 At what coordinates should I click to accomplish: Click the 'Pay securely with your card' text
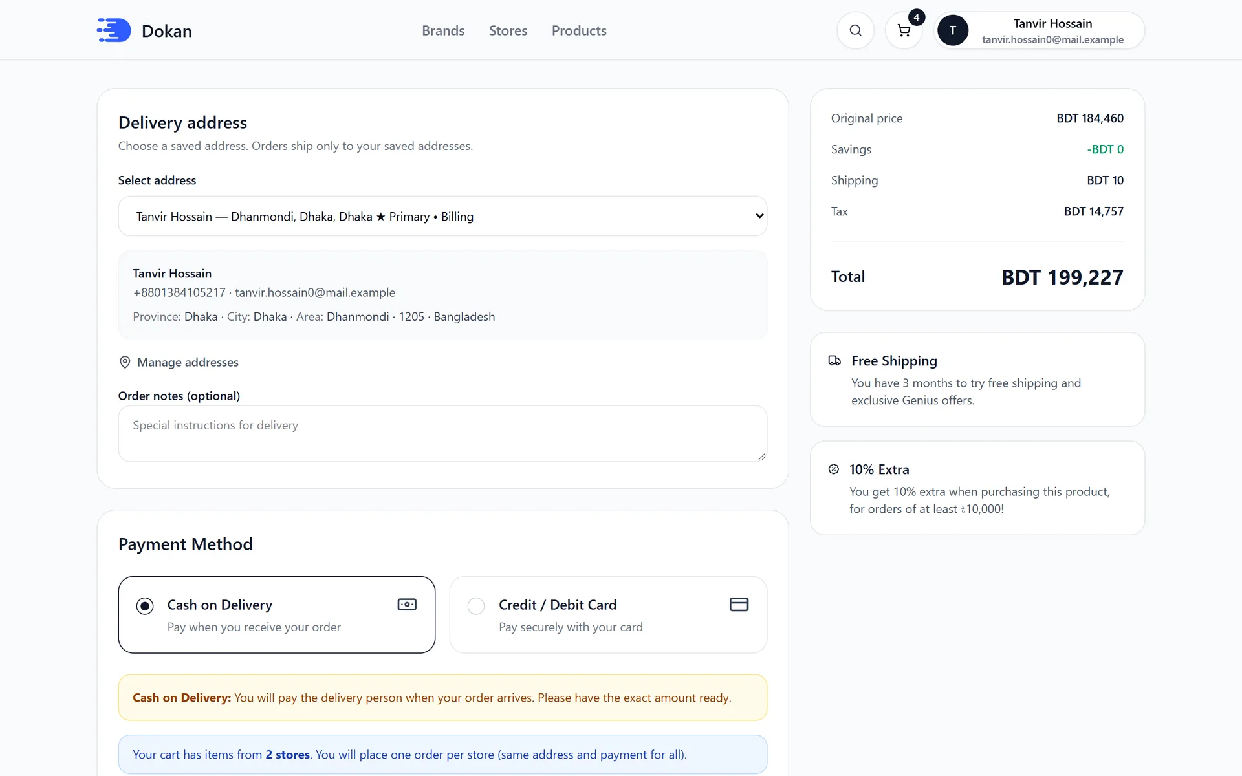coord(571,627)
